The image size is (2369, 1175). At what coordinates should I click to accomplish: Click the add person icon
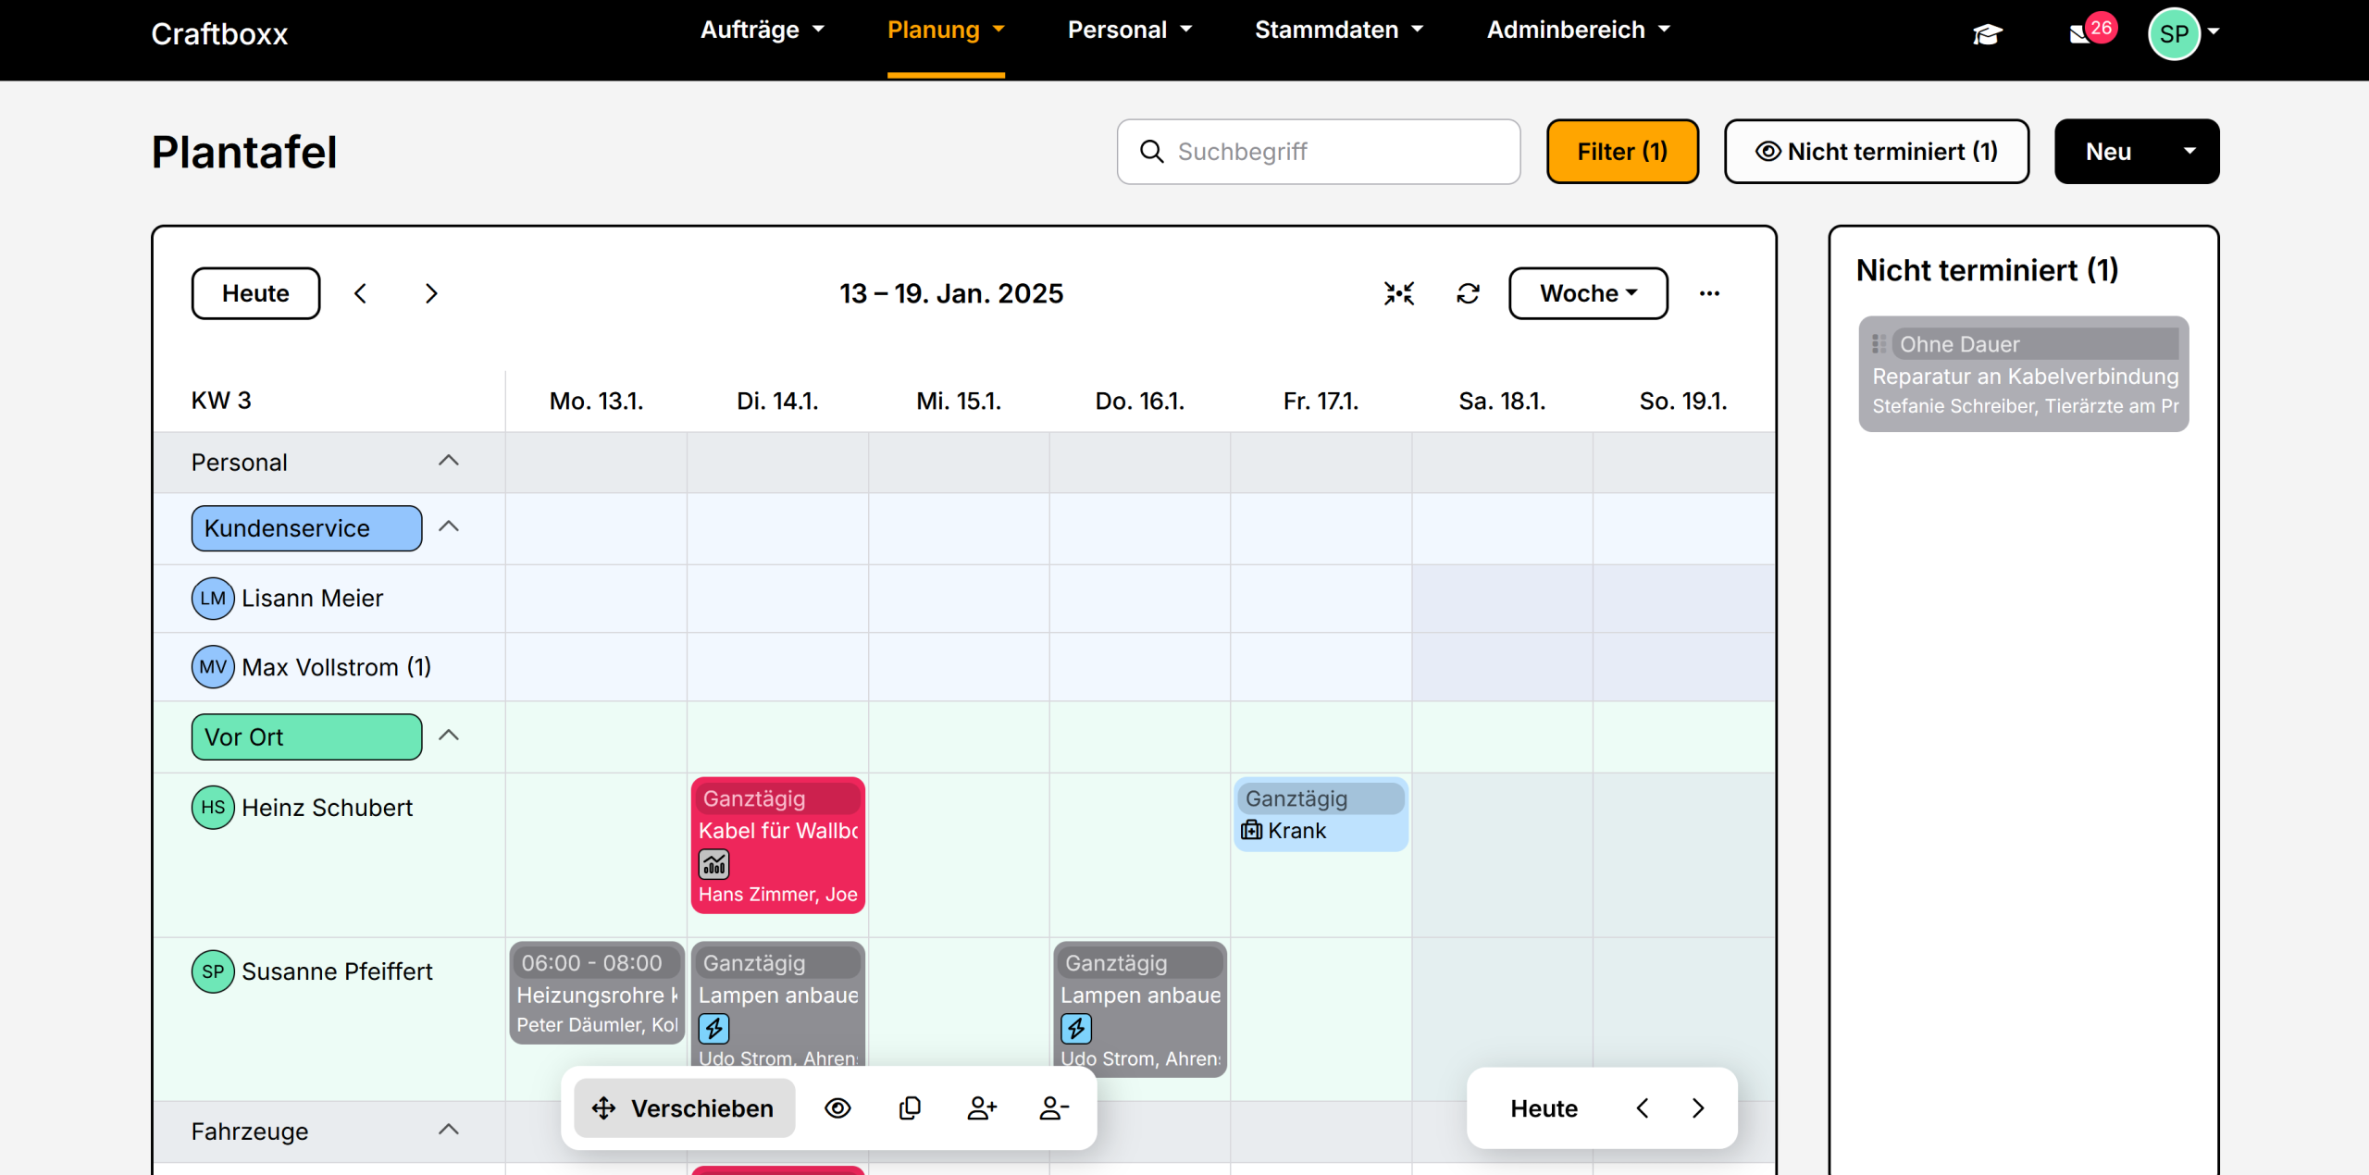click(x=981, y=1107)
